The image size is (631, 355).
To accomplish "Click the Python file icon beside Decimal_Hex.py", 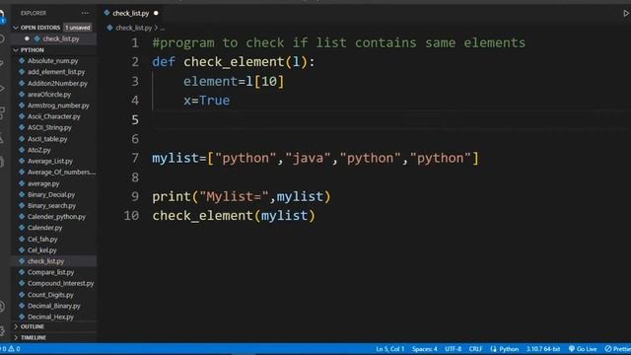I will tap(22, 317).
